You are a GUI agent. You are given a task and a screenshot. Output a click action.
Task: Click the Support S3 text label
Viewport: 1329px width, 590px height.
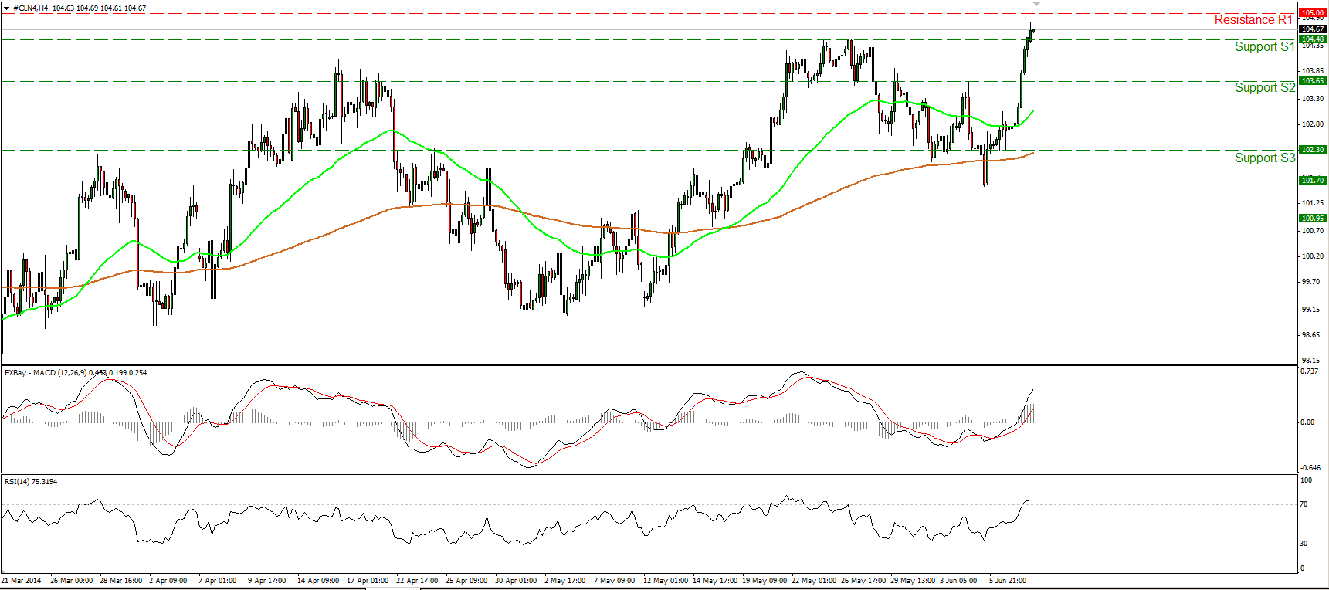tap(1265, 158)
